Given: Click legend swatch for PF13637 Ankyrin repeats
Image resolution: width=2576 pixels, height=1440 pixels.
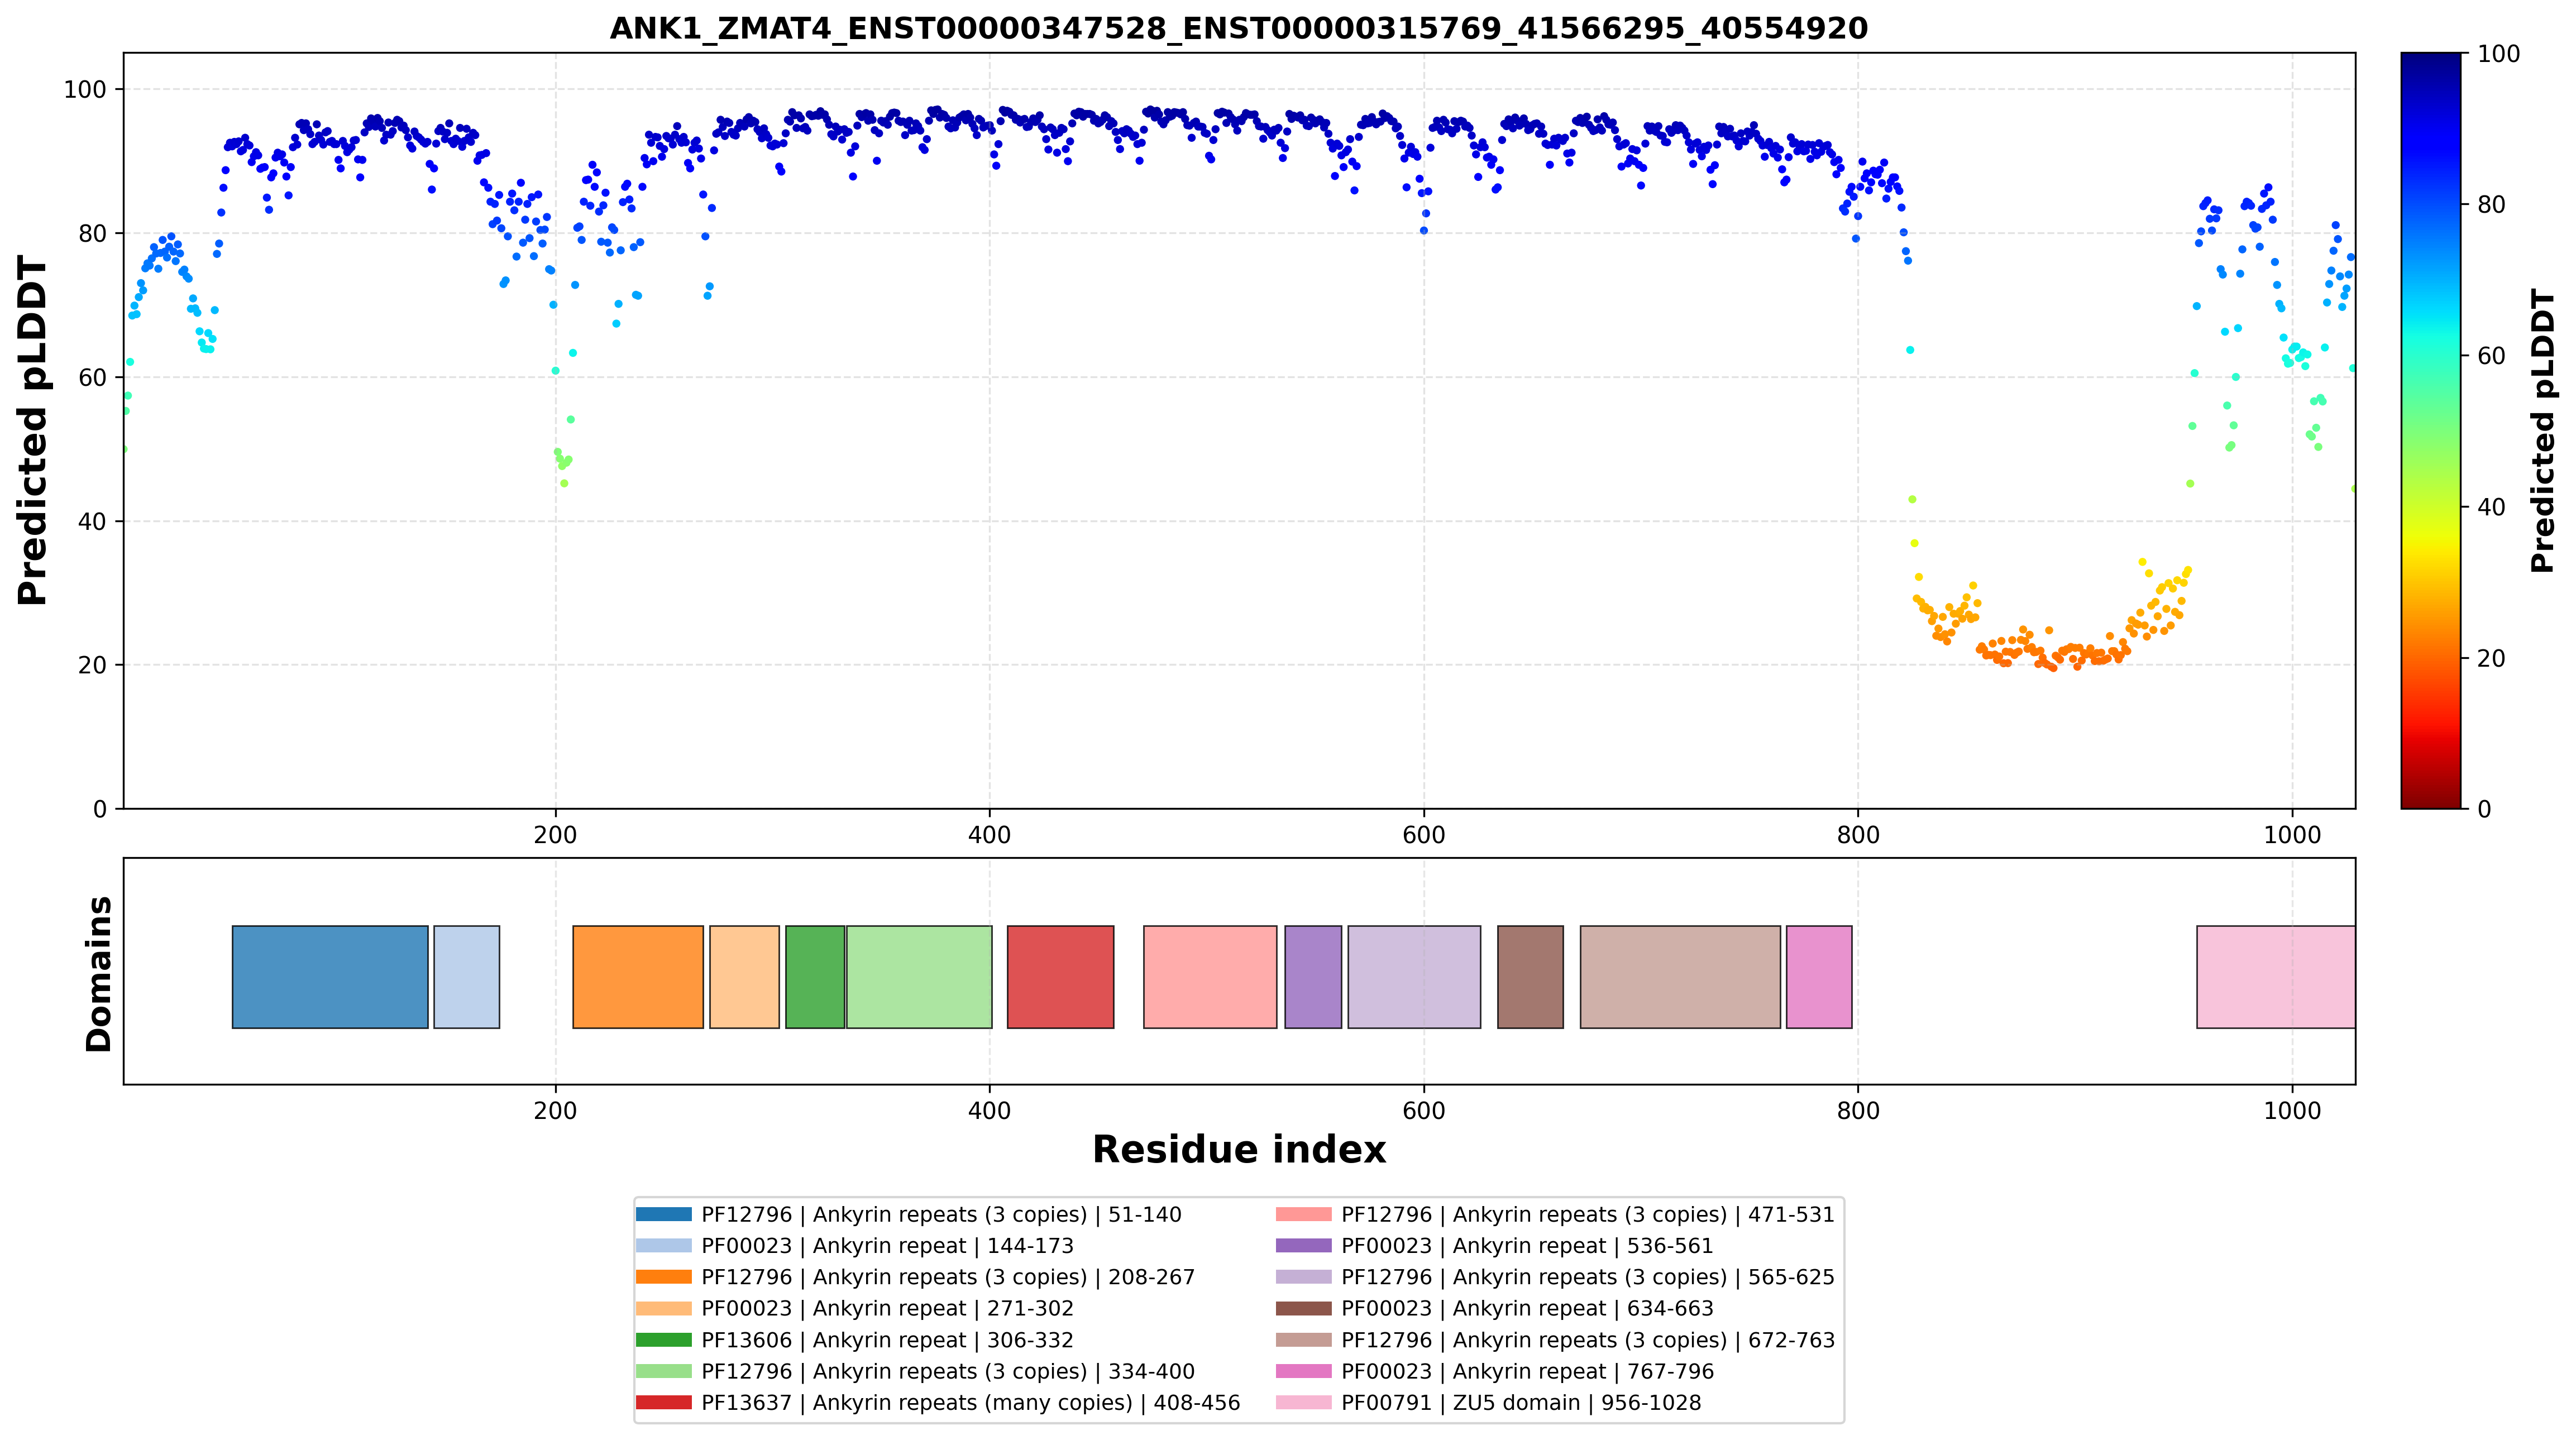Looking at the screenshot, I should coord(663,1403).
